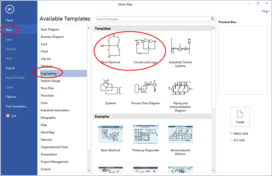Select Industrial Control Systems template icon

[180, 47]
